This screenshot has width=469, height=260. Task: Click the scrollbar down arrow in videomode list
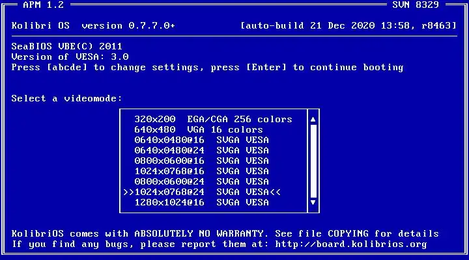pyautogui.click(x=313, y=202)
